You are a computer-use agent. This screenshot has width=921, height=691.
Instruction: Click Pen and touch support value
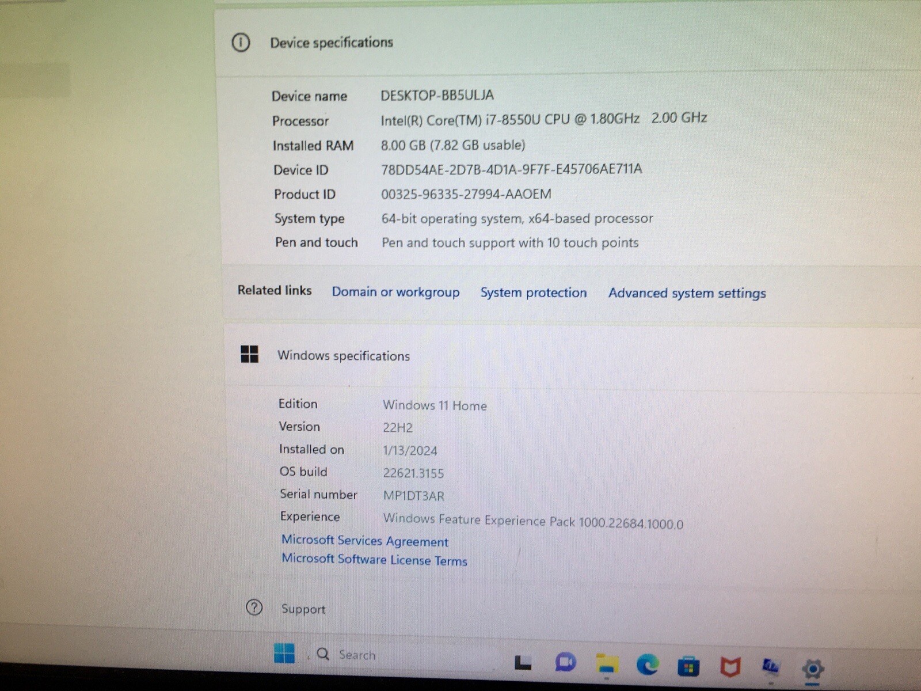click(x=510, y=243)
